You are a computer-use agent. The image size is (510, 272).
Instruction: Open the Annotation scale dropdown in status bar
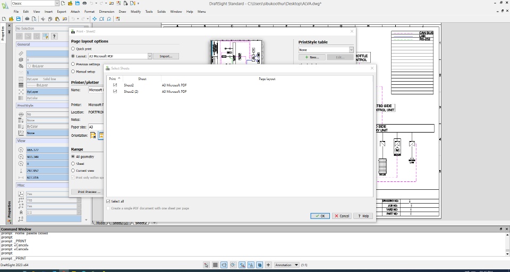pos(286,265)
